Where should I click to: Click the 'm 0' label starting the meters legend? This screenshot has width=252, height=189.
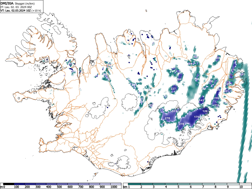(3, 187)
